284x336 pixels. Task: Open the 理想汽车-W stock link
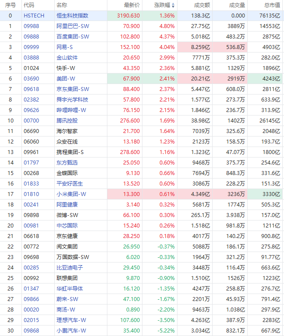pos(71,320)
